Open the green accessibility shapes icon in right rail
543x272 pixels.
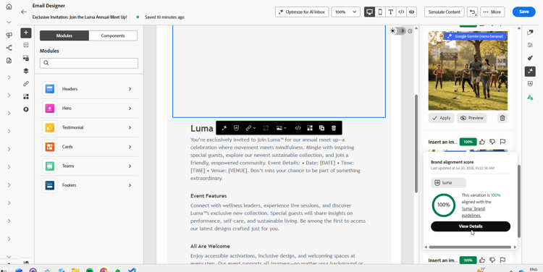(530, 97)
